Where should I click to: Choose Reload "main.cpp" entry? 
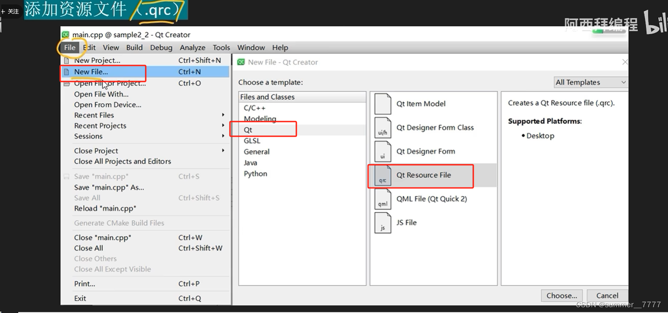point(145,208)
